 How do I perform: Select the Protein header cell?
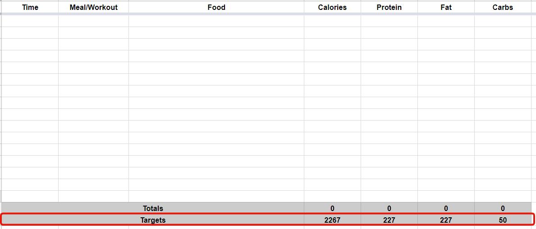click(389, 7)
